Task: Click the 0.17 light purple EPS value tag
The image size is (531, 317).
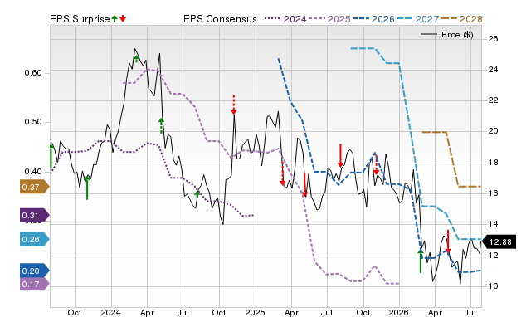Action: click(x=35, y=284)
